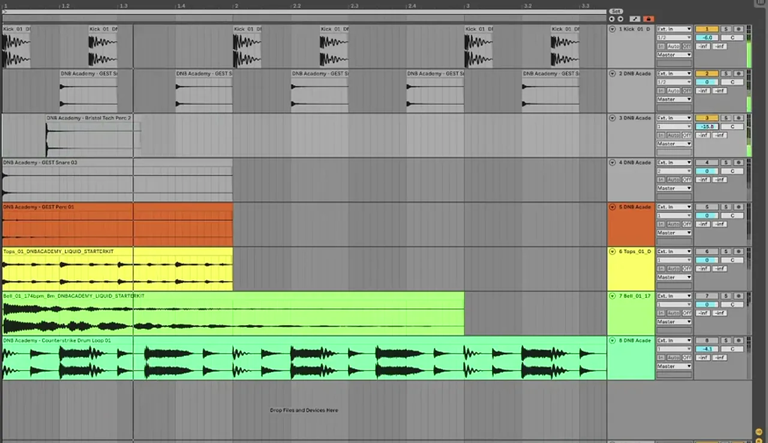The width and height of the screenshot is (768, 443).
Task: Click timeline ruler marker 2.3
Action: click(355, 5)
